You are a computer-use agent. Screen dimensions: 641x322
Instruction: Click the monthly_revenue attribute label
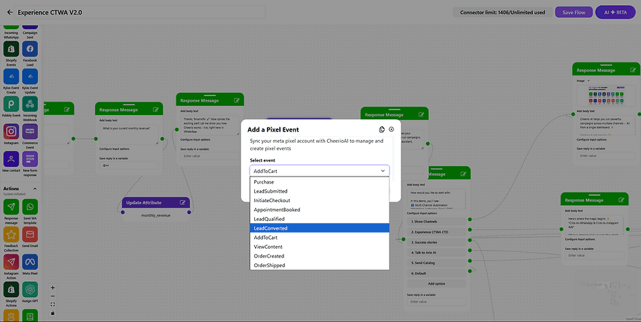coord(156,215)
